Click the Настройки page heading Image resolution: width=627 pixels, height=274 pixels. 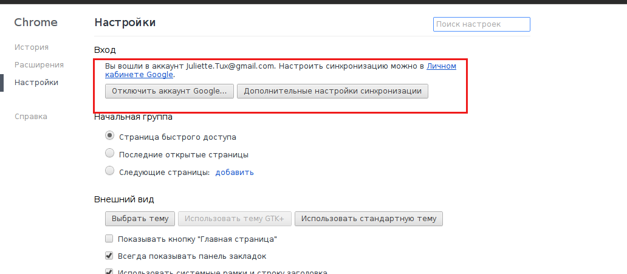click(125, 22)
